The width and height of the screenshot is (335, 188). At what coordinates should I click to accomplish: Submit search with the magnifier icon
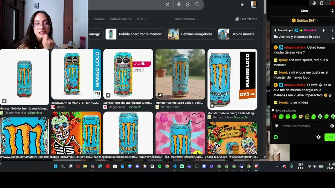point(197,4)
